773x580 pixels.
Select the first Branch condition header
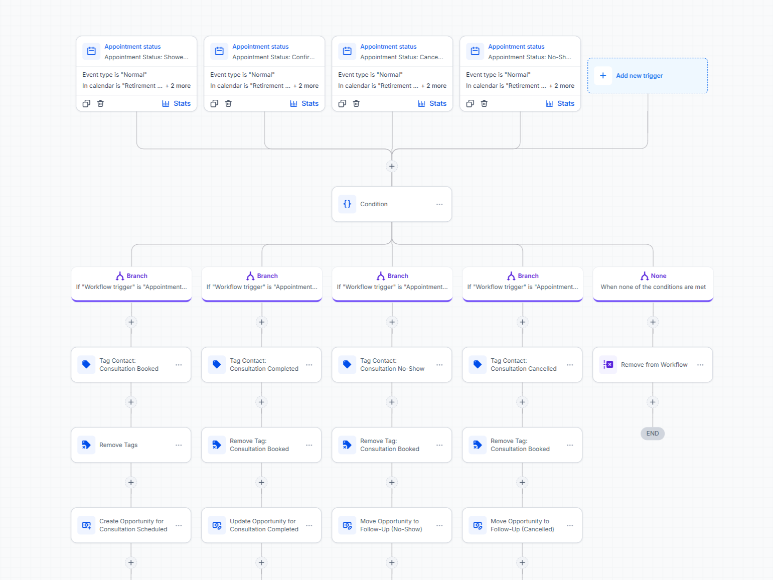[131, 284]
